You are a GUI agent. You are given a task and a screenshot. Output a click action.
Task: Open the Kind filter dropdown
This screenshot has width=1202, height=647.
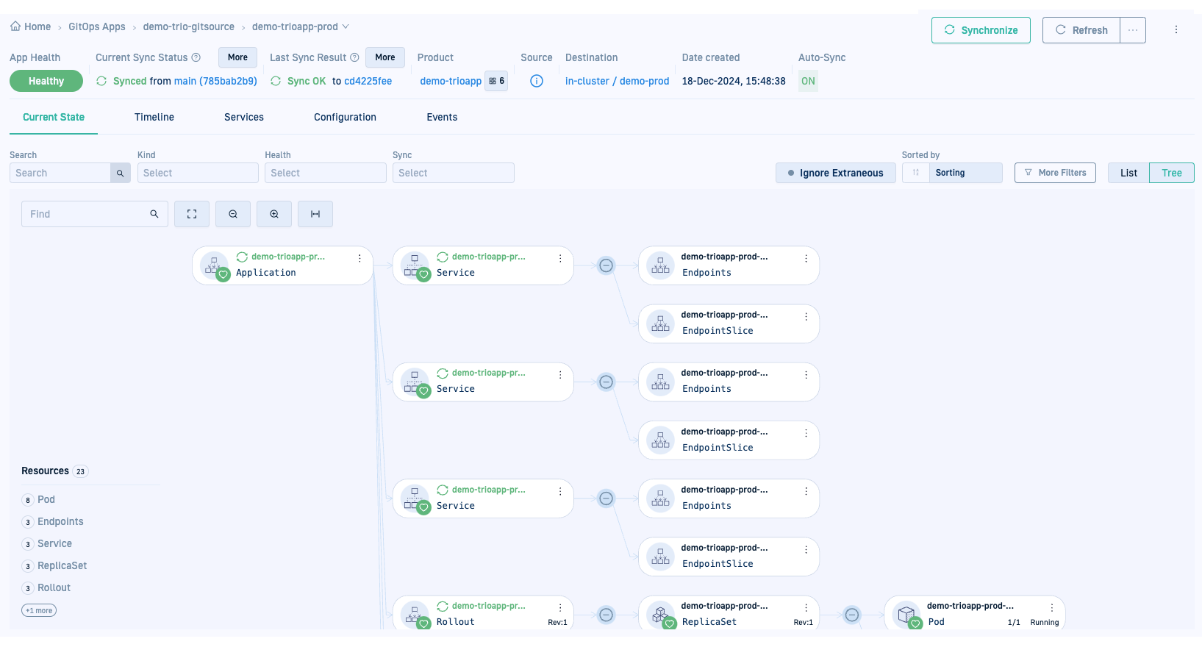point(198,173)
